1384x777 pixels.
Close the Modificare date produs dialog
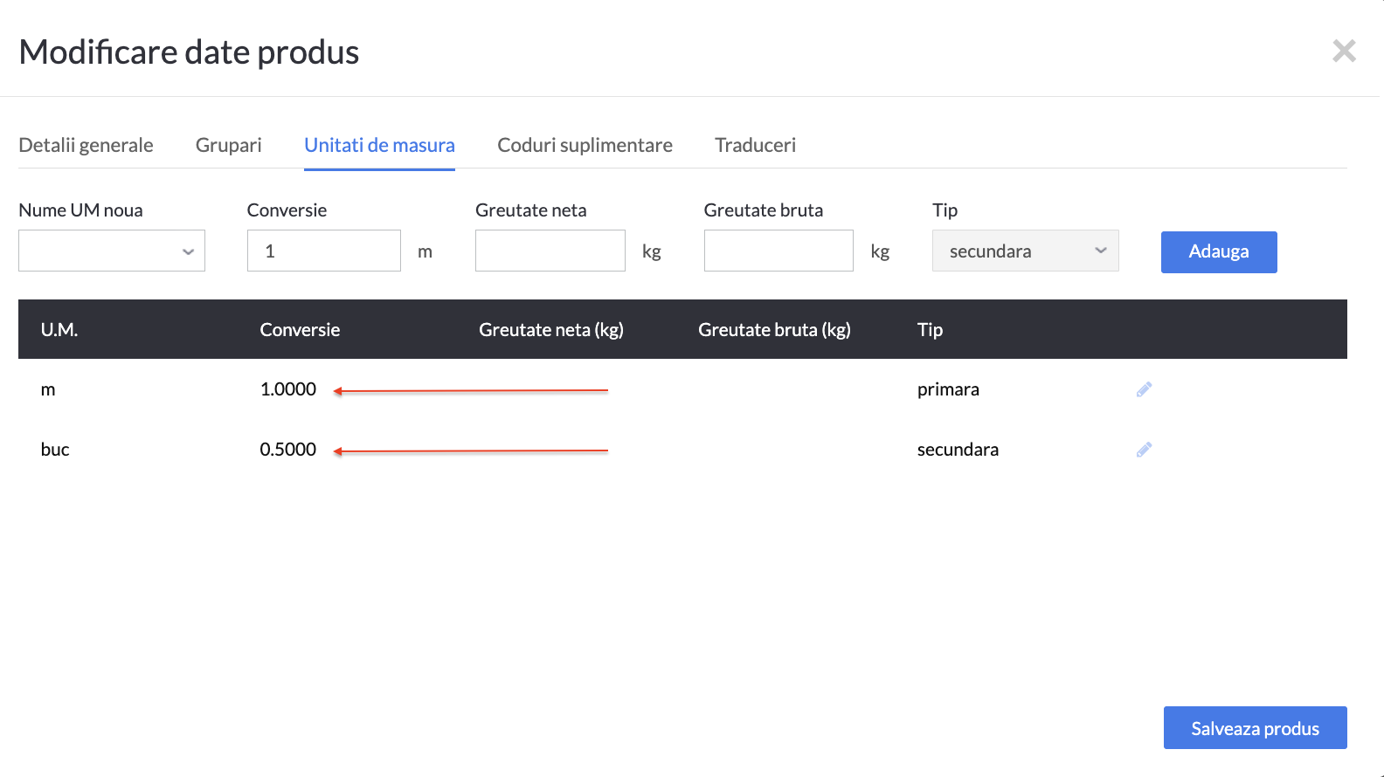click(x=1344, y=52)
